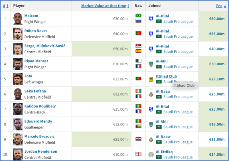Click Edouard Mendy's player photo

[x=18, y=124]
